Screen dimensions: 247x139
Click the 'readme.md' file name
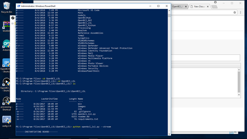pos(83,117)
